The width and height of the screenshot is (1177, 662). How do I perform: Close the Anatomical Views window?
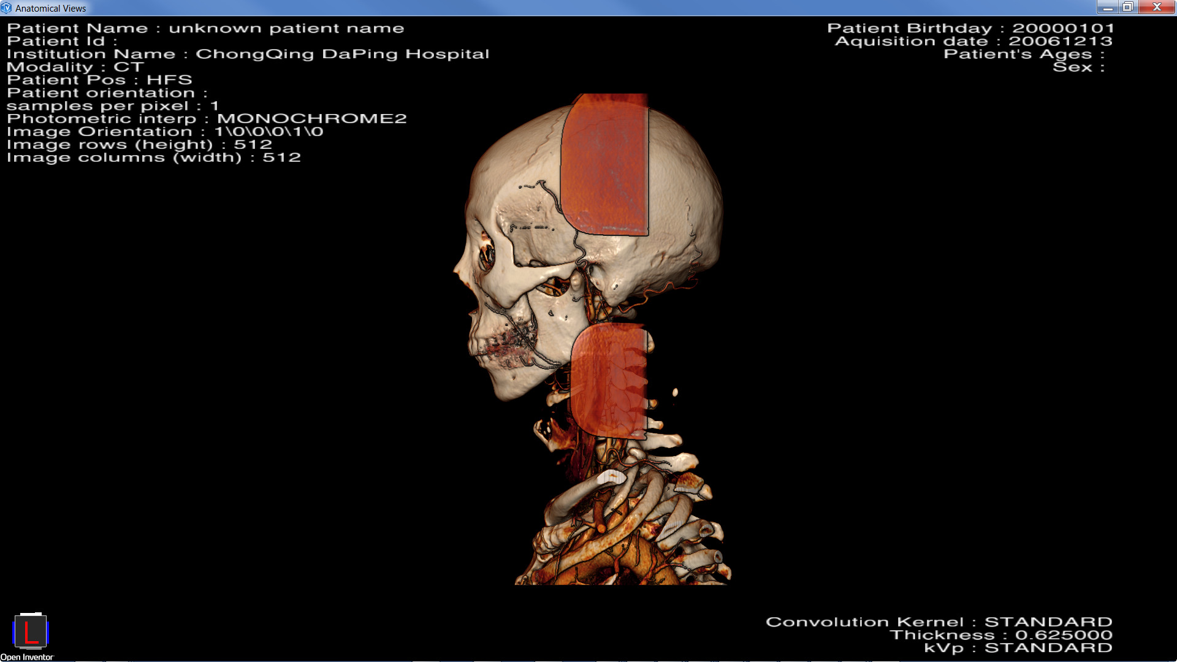coord(1157,7)
